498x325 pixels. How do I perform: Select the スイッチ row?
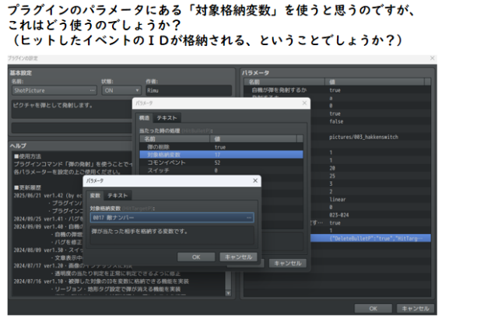221,170
